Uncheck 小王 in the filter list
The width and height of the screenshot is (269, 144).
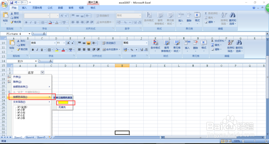pyautogui.click(x=19, y=115)
